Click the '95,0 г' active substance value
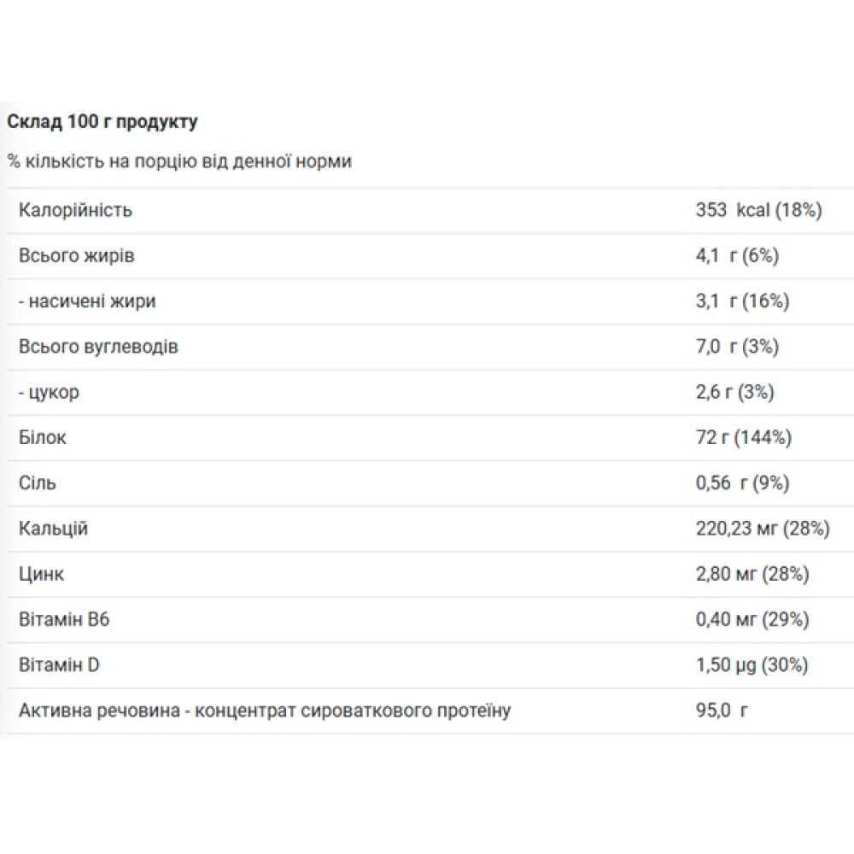This screenshot has height=854, width=854. 722,711
